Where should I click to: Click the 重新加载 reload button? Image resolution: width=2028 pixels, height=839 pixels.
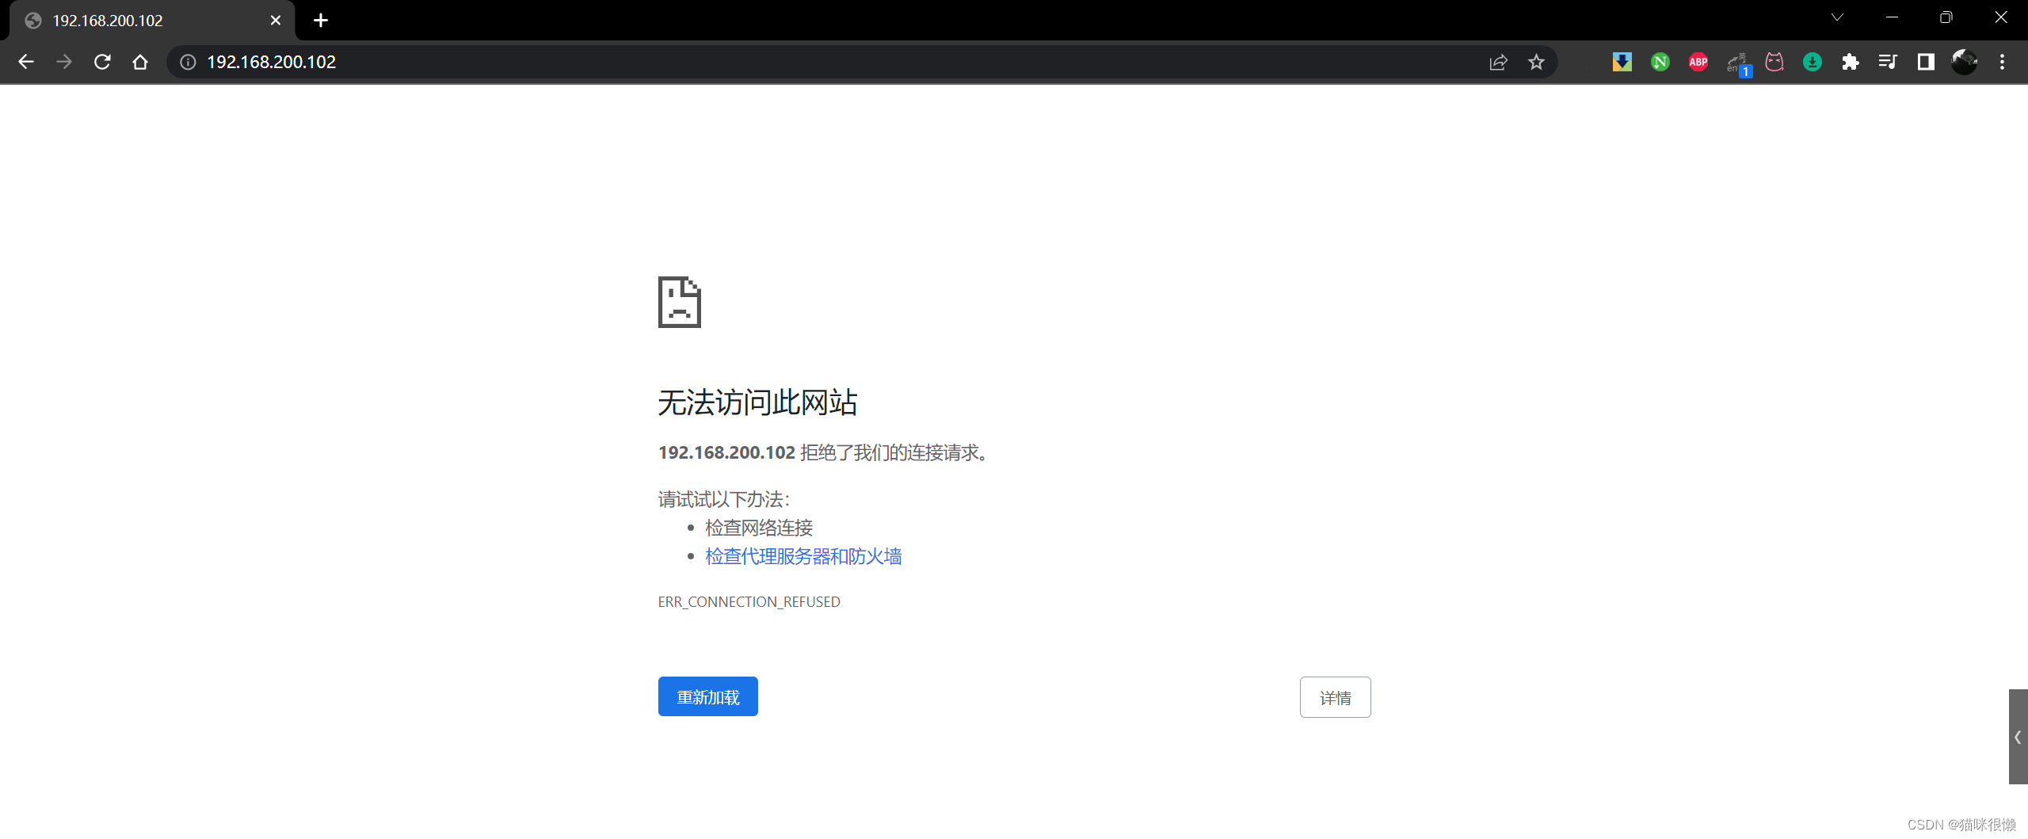click(707, 696)
